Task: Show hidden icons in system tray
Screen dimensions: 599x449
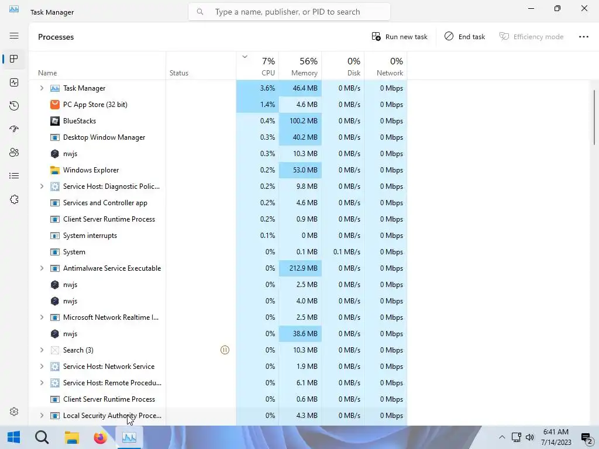Action: coord(502,437)
